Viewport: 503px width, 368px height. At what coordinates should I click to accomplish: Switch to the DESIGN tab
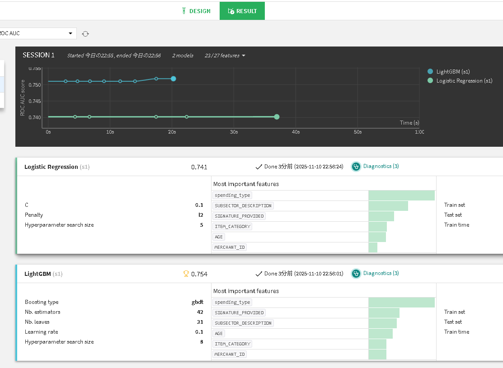(x=196, y=11)
